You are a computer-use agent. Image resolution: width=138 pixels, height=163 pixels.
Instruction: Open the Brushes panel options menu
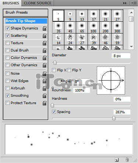[134, 3]
